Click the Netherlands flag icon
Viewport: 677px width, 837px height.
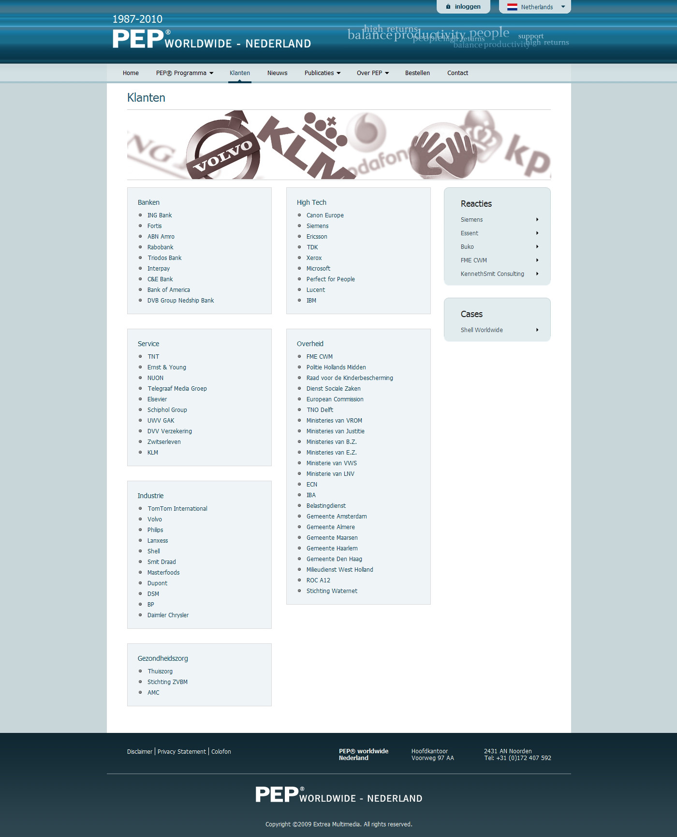click(x=512, y=7)
